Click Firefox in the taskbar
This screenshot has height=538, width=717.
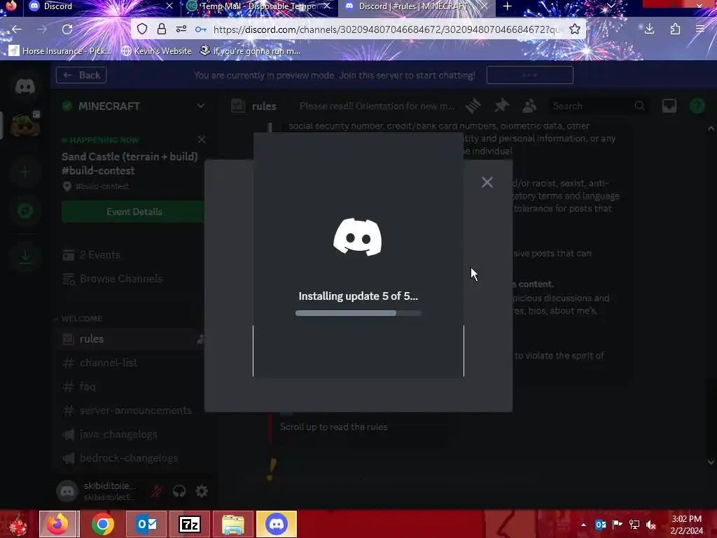tap(59, 524)
